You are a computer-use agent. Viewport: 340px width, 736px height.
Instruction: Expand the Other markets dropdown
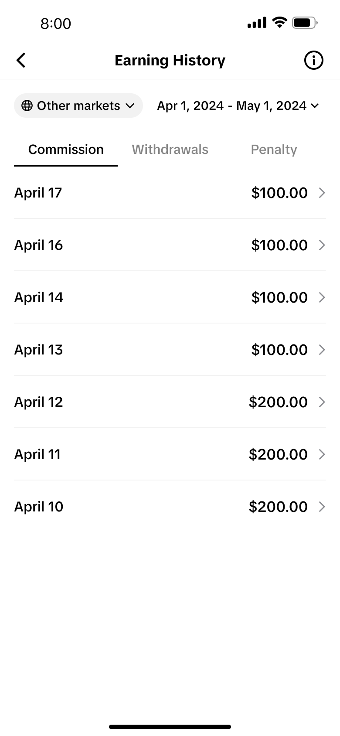click(x=78, y=106)
